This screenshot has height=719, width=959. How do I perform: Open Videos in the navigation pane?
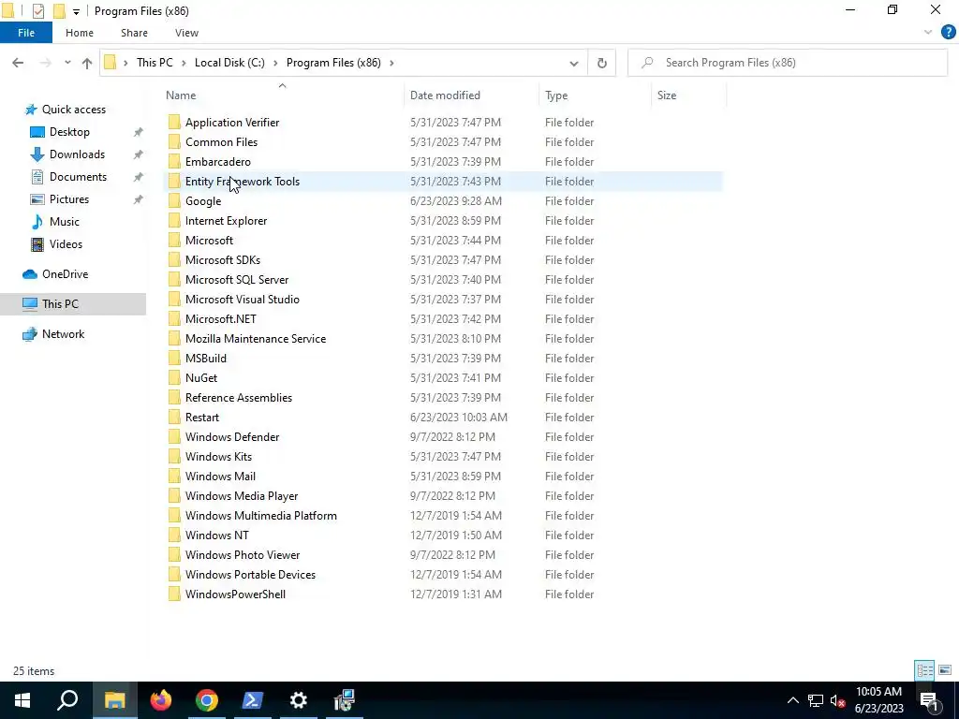click(x=66, y=244)
